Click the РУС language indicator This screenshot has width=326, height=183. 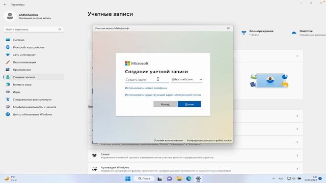click(x=281, y=178)
